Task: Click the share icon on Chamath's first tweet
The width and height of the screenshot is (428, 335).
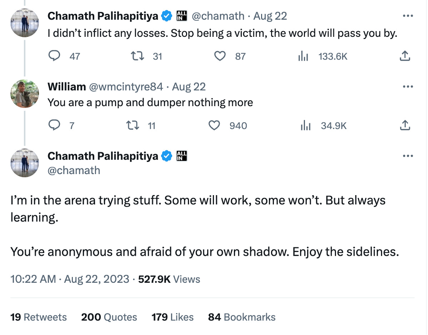Action: [404, 56]
